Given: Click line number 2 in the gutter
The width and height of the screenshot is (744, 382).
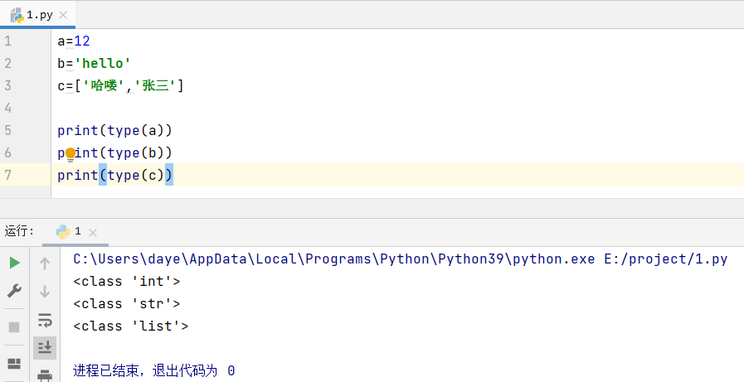Looking at the screenshot, I should (x=7, y=63).
